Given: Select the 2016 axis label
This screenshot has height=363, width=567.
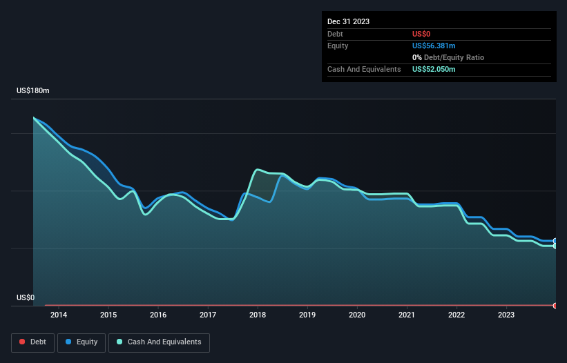Looking at the screenshot, I should pos(158,315).
